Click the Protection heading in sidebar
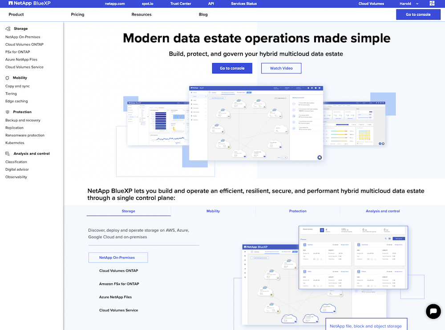 (x=22, y=112)
